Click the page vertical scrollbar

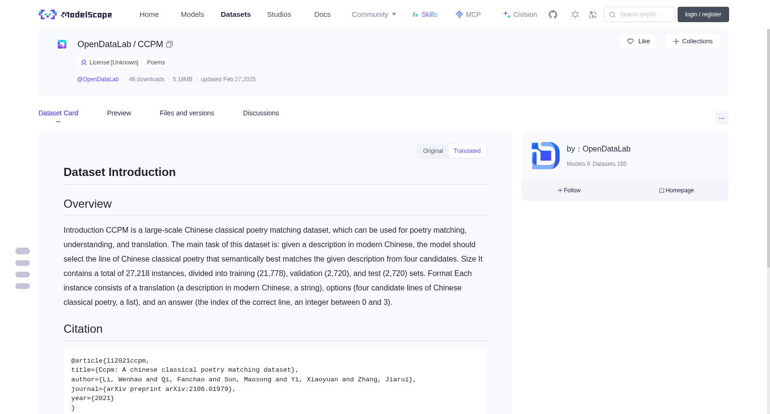[768, 148]
